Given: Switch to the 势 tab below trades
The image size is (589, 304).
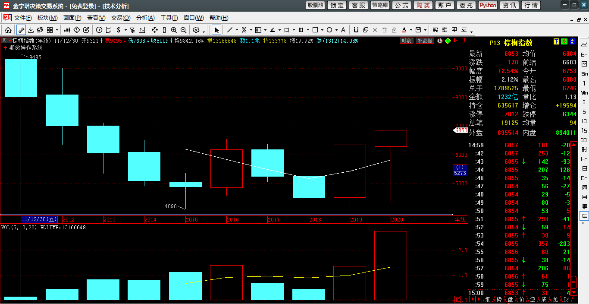Looking at the screenshot, I should pos(499,299).
